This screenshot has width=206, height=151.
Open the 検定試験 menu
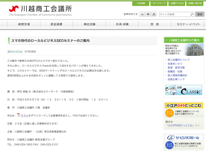click(89, 24)
